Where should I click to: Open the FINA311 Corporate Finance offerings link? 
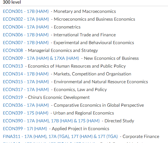point(60,137)
